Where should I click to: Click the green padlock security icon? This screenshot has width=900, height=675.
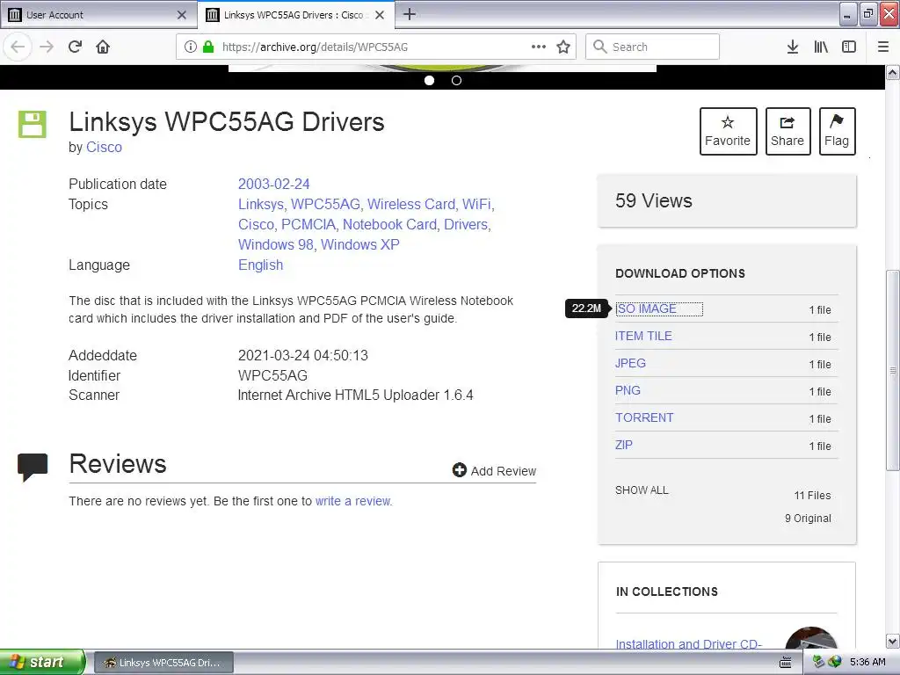208,47
